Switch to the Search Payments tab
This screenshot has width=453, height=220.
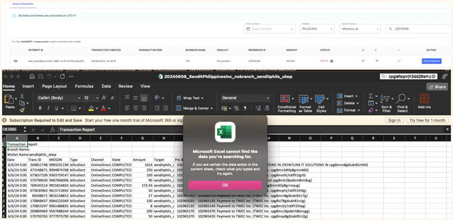[x=23, y=4]
